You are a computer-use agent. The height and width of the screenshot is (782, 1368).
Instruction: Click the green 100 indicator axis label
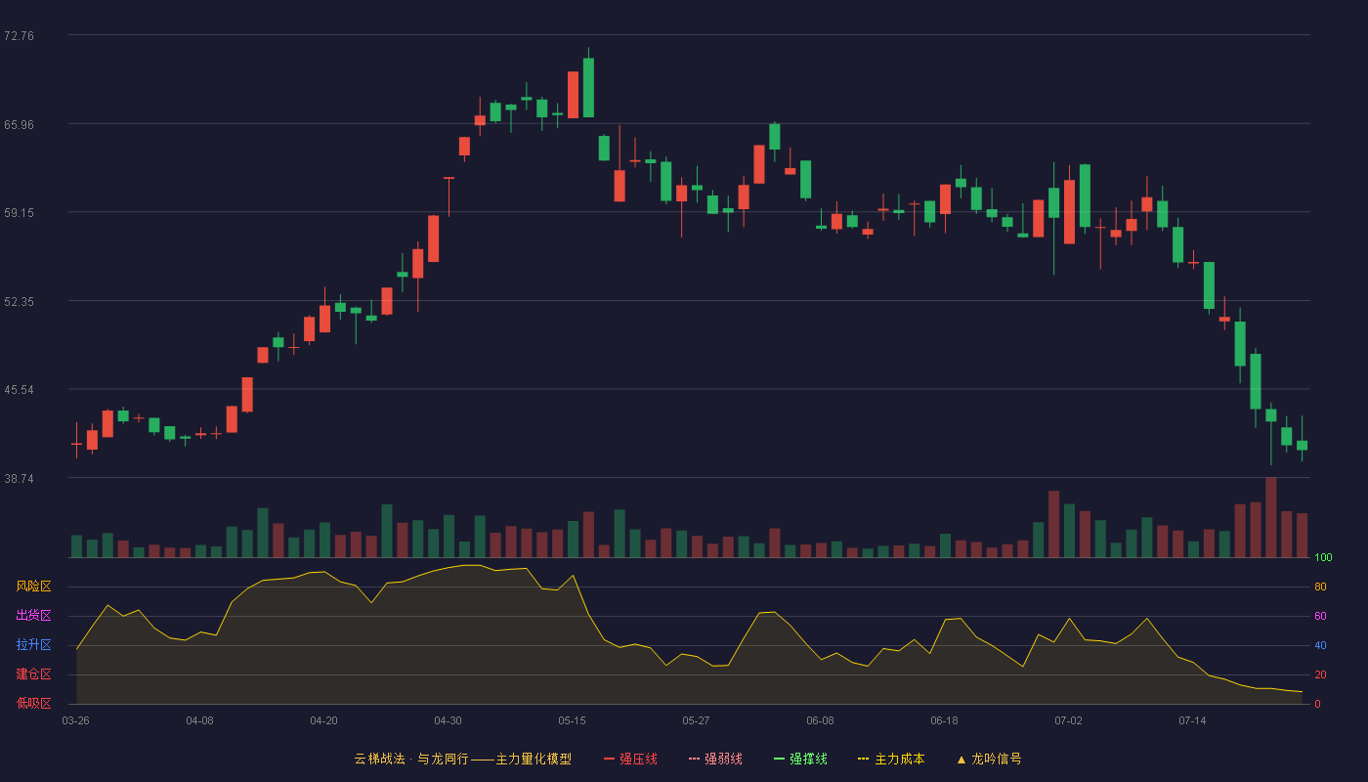point(1323,557)
